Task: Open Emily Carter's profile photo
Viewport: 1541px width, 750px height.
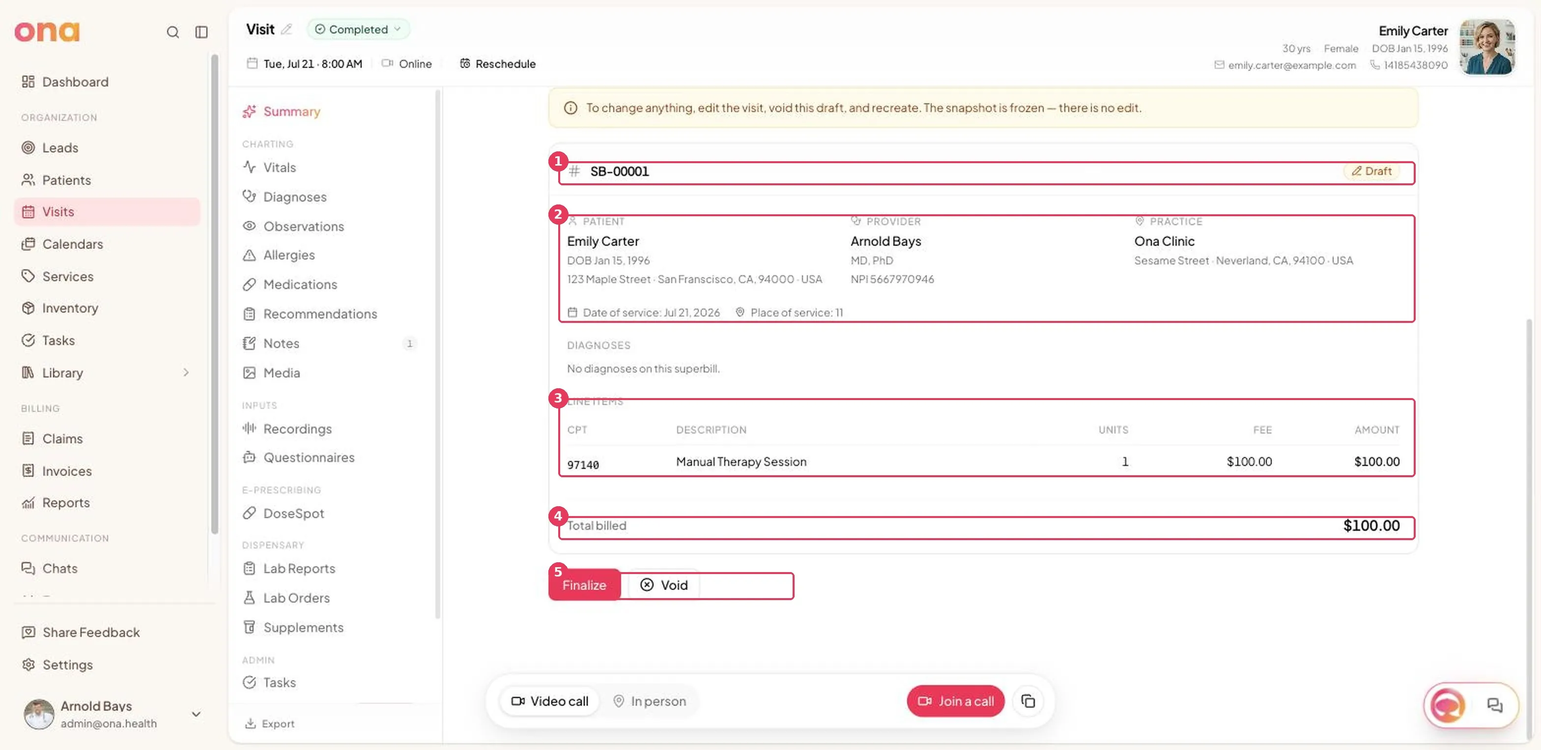Action: point(1487,47)
